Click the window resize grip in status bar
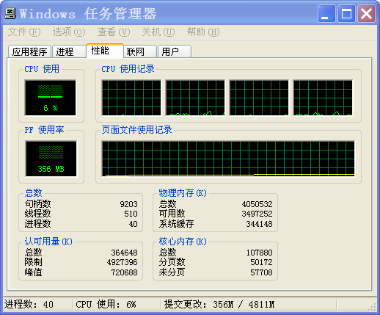Screen dimensions: 380x315 coord(373,306)
